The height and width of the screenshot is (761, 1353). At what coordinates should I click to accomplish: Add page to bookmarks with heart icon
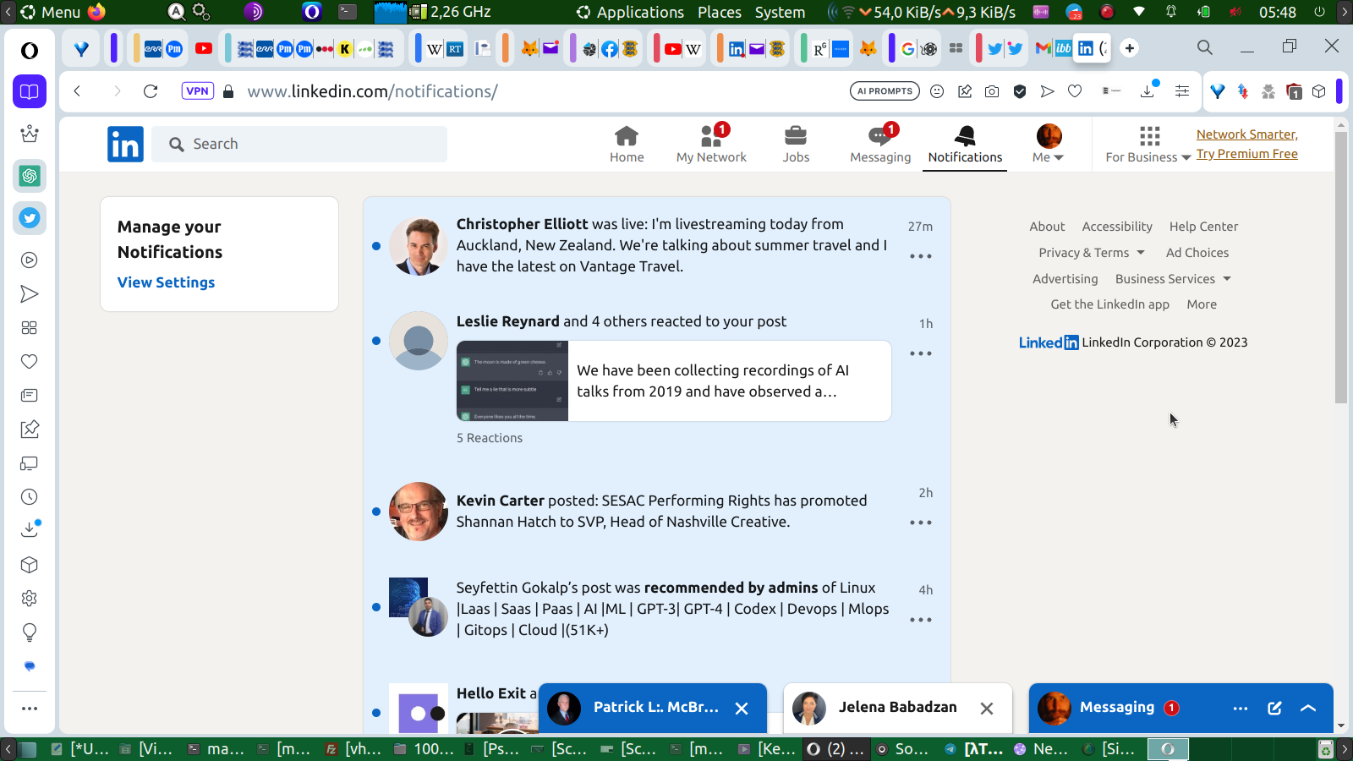click(1075, 91)
